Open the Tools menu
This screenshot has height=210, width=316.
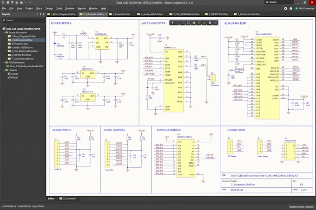(59, 8)
